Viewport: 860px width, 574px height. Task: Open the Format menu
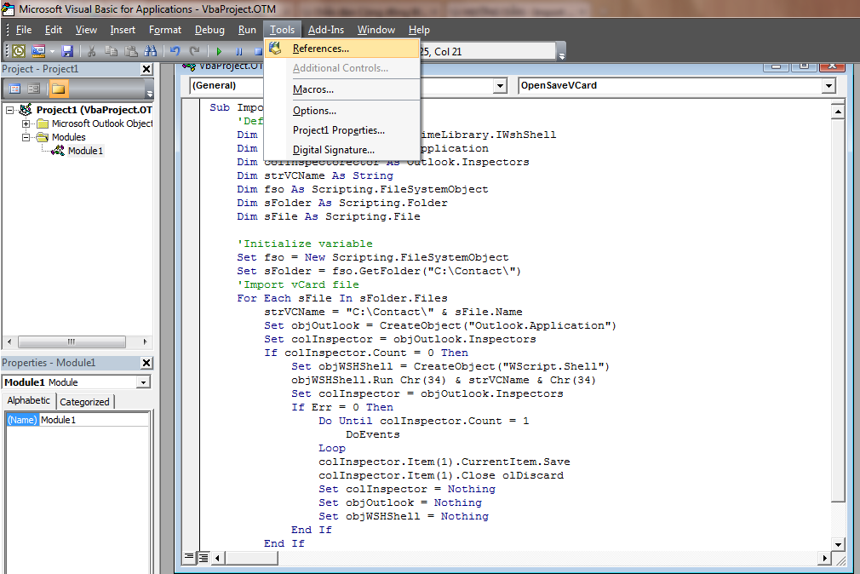click(164, 30)
